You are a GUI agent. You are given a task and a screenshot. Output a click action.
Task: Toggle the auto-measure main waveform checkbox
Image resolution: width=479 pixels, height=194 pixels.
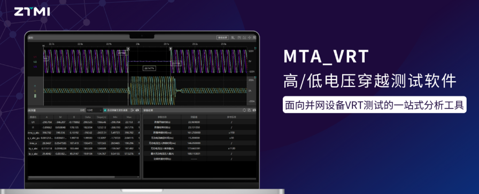click(105, 110)
